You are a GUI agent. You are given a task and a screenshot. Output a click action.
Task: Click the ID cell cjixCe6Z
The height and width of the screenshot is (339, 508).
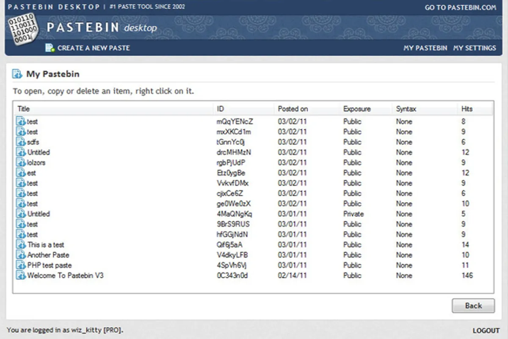coord(230,193)
